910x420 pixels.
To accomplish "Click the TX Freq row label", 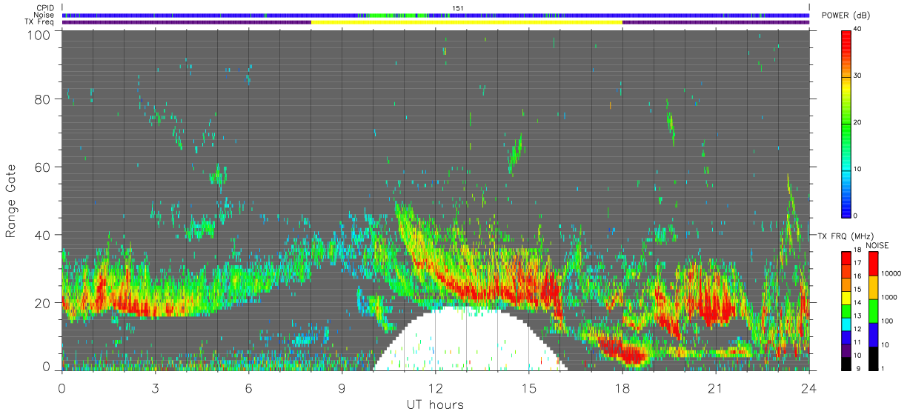I will click(40, 22).
